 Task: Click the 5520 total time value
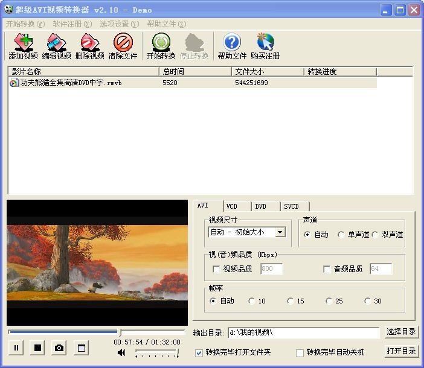(170, 83)
